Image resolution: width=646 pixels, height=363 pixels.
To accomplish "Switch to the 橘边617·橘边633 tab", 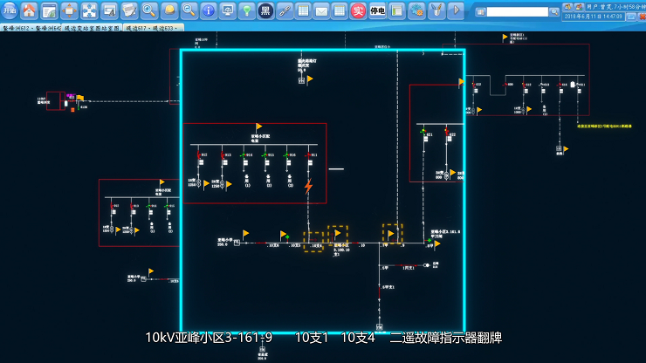I will 153,28.
